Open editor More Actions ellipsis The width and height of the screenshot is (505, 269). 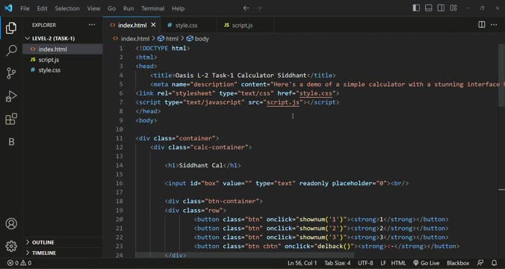pos(494,25)
